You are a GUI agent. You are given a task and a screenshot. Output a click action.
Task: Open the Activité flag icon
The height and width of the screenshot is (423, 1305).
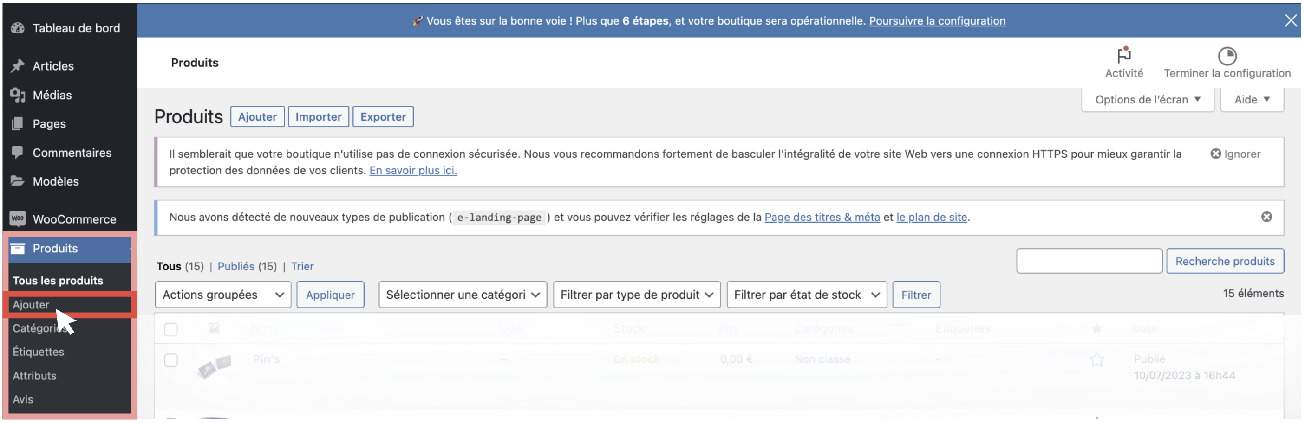pyautogui.click(x=1123, y=55)
